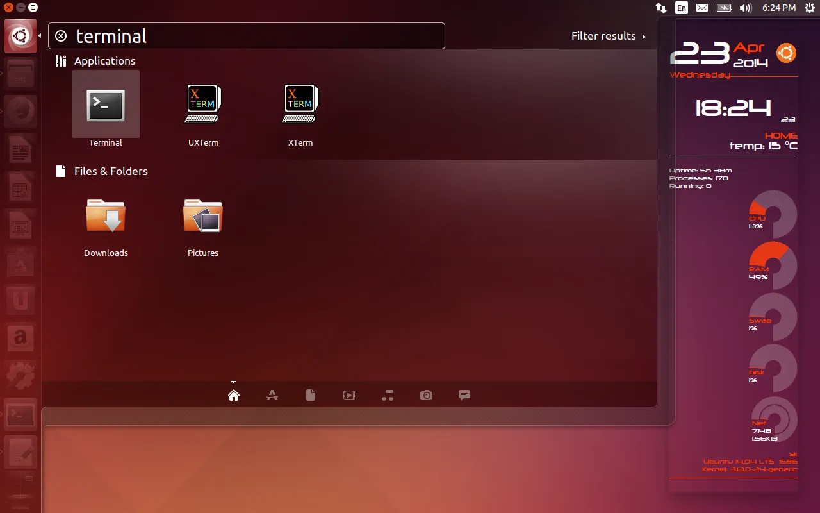Switch to the Music lens tab
The image size is (820, 513).
pyautogui.click(x=388, y=395)
